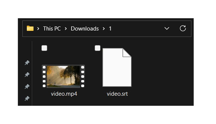Tick the checkbox for video.srt

pyautogui.click(x=98, y=48)
